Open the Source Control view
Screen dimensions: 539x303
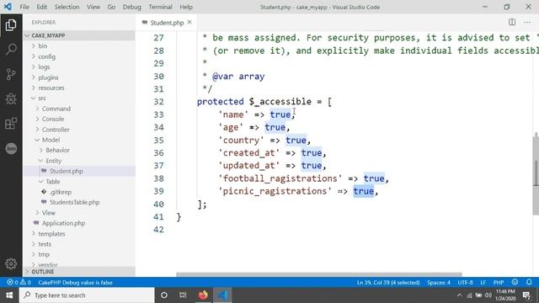coord(11,74)
